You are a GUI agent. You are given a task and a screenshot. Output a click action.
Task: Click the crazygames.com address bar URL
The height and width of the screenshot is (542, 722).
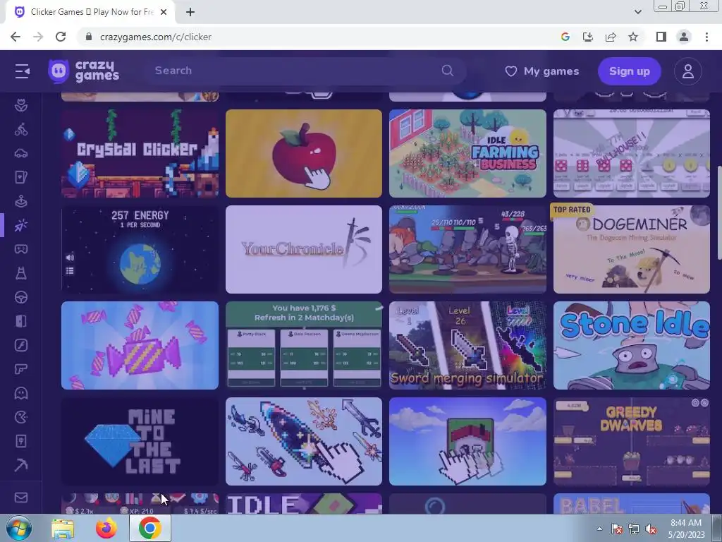pyautogui.click(x=156, y=37)
